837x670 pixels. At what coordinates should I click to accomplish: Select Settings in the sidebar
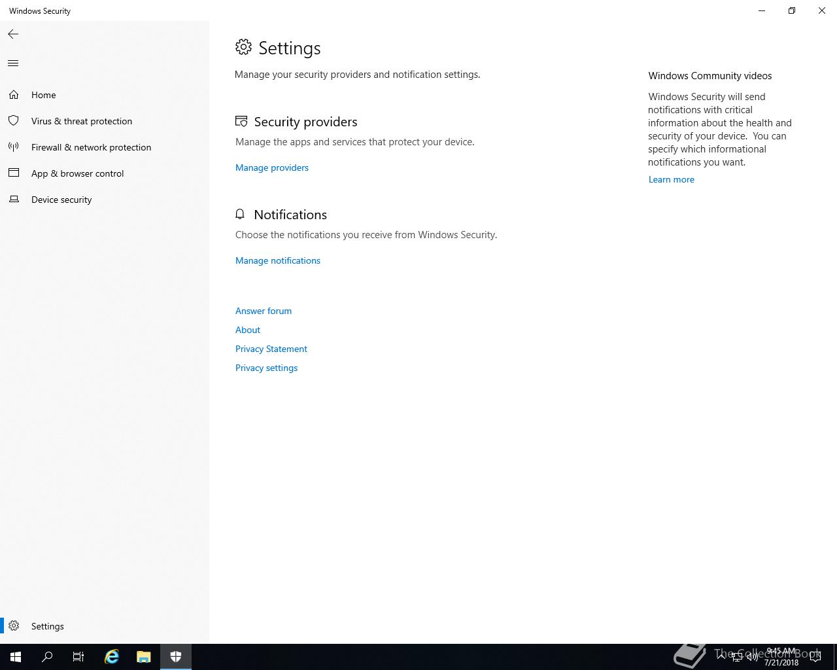coord(105,626)
